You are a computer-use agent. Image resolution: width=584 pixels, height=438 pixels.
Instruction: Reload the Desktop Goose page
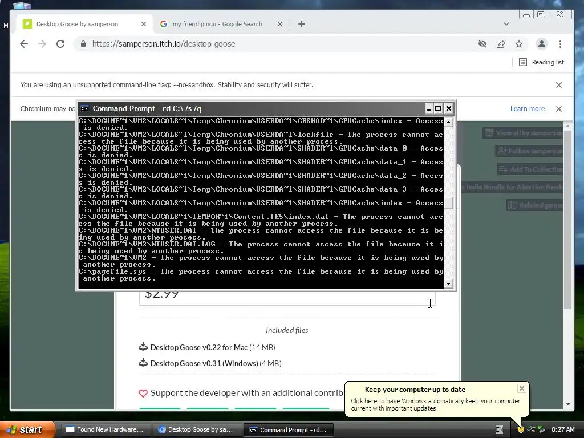pos(60,44)
